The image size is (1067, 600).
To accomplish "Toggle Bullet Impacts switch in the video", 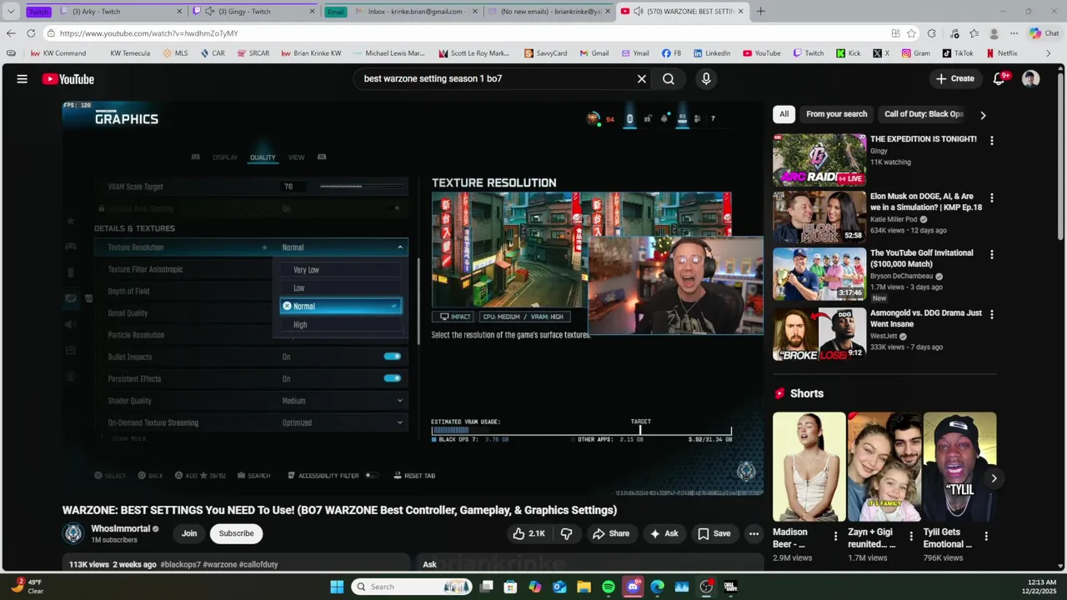I will pyautogui.click(x=392, y=357).
